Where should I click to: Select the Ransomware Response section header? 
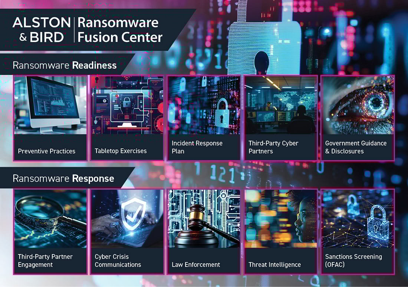click(63, 178)
